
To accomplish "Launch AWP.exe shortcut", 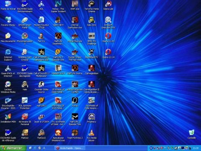I will 75,4.
